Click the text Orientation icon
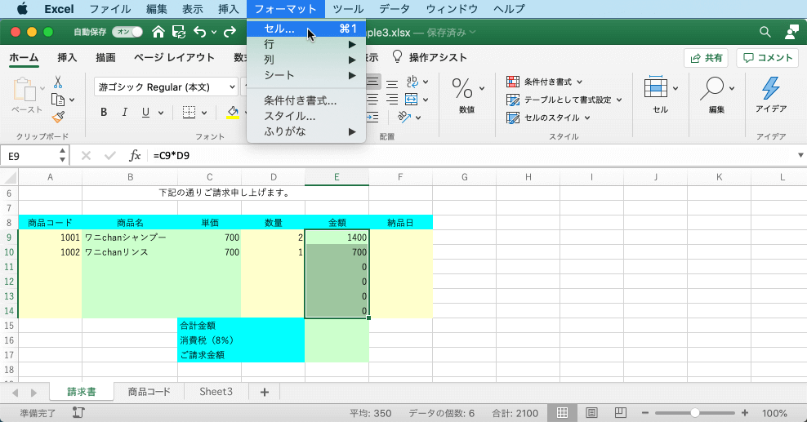 [x=404, y=118]
